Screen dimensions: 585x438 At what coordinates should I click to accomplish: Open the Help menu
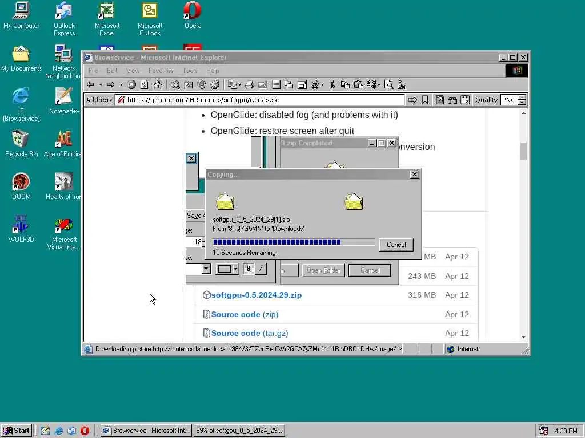pyautogui.click(x=213, y=71)
